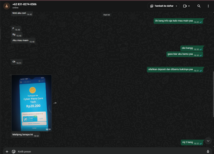214x154 pixels.
Task: Open the Rp20.200 payment screenshot image
Action: click(32, 103)
